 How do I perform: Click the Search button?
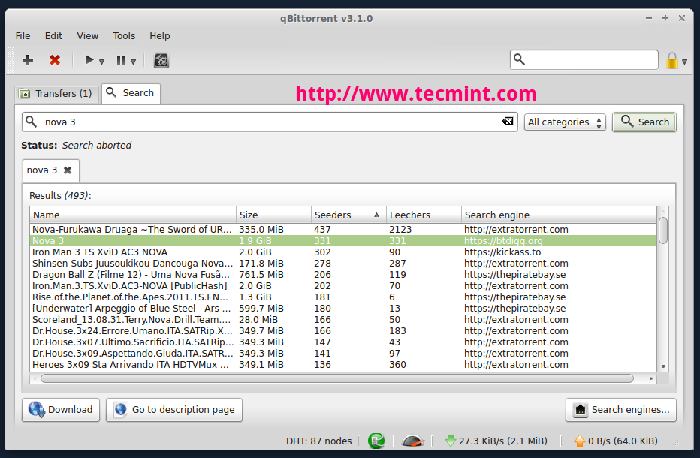(644, 122)
